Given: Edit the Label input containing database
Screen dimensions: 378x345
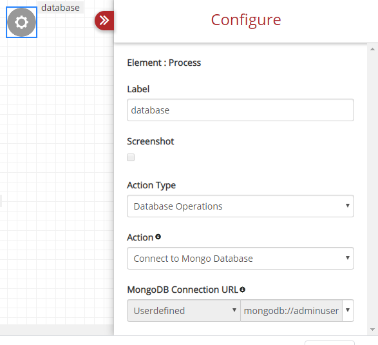Looking at the screenshot, I should (x=240, y=110).
